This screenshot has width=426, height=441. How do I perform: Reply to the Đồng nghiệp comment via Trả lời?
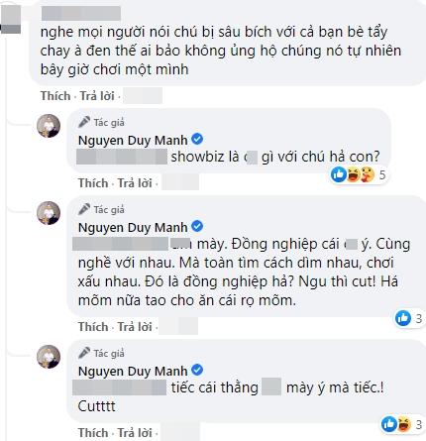pyautogui.click(x=135, y=326)
